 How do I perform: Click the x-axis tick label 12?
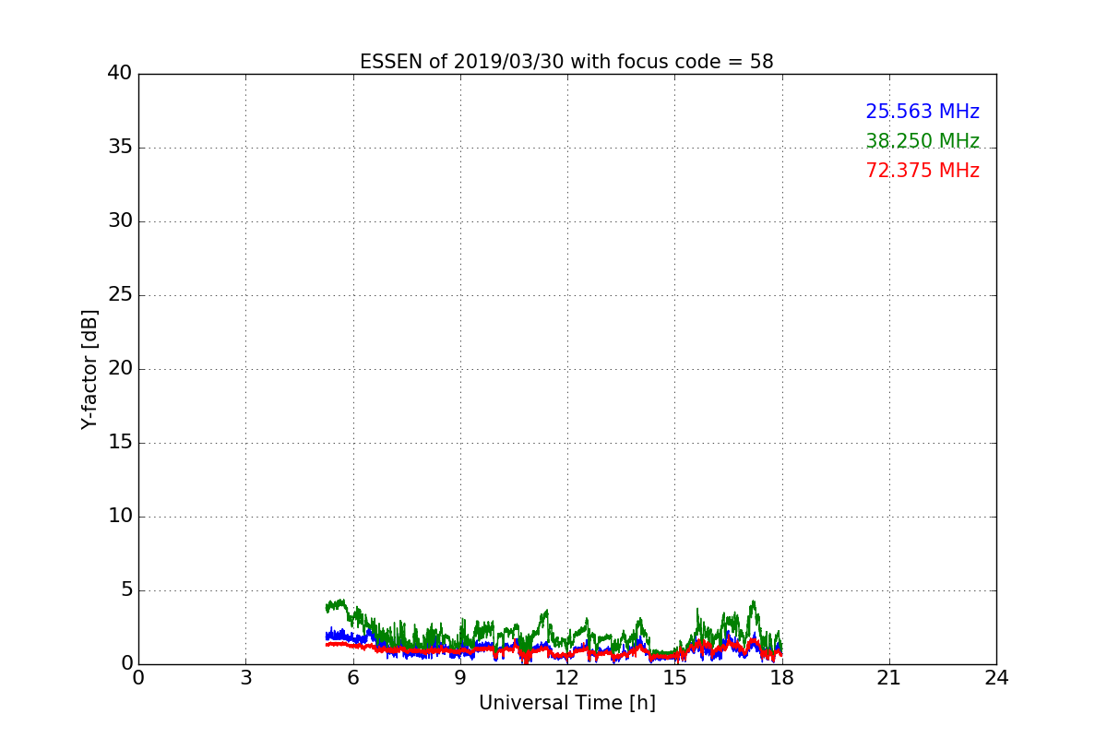point(567,677)
